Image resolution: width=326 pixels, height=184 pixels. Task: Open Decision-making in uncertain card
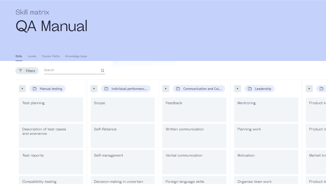[123, 180]
